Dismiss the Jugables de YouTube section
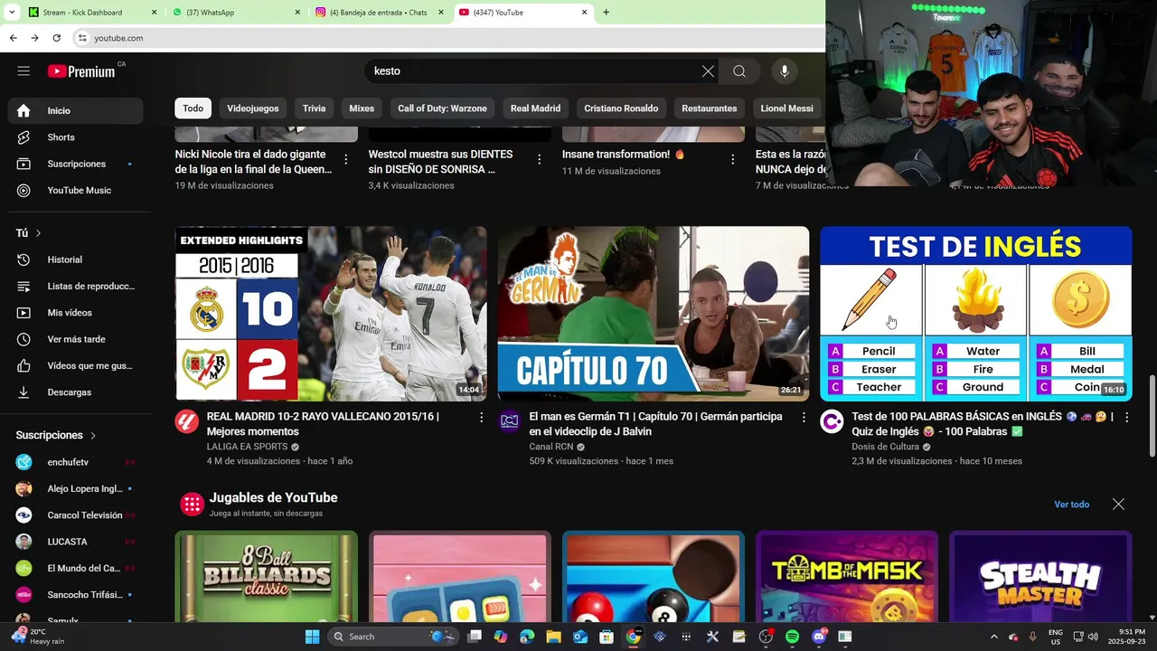This screenshot has height=651, width=1157. click(1118, 505)
